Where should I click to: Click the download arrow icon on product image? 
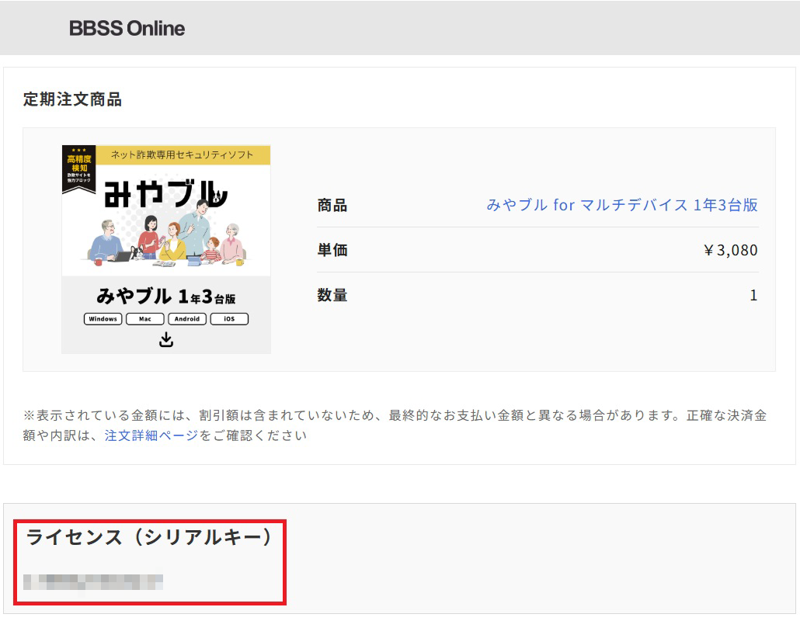click(x=166, y=339)
